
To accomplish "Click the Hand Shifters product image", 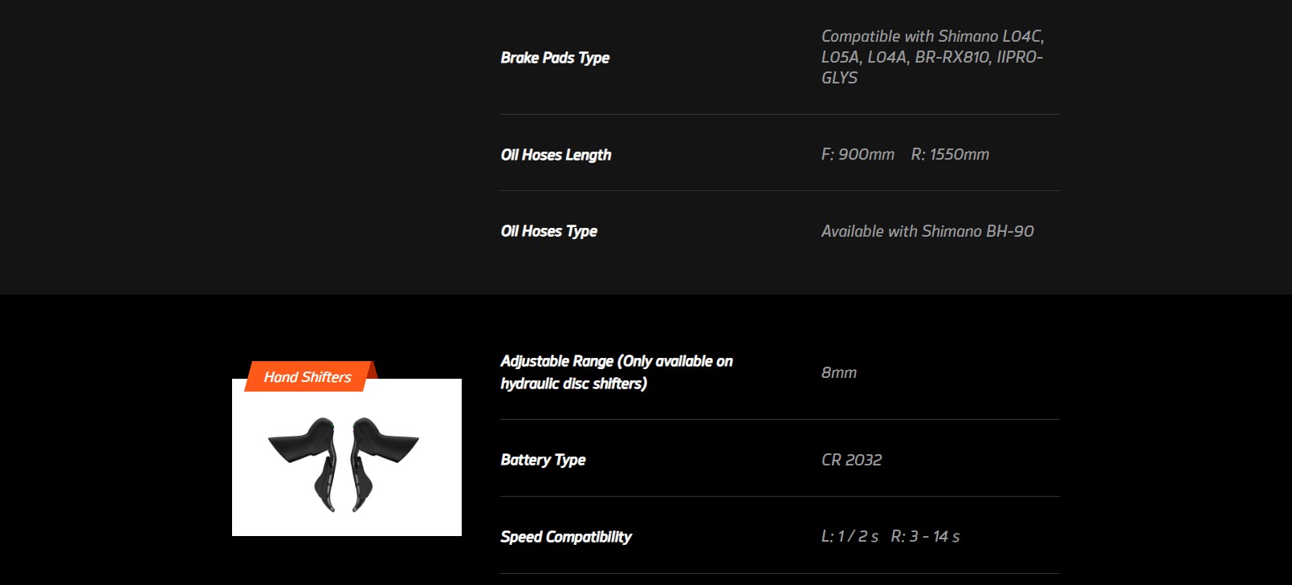I will 346,457.
